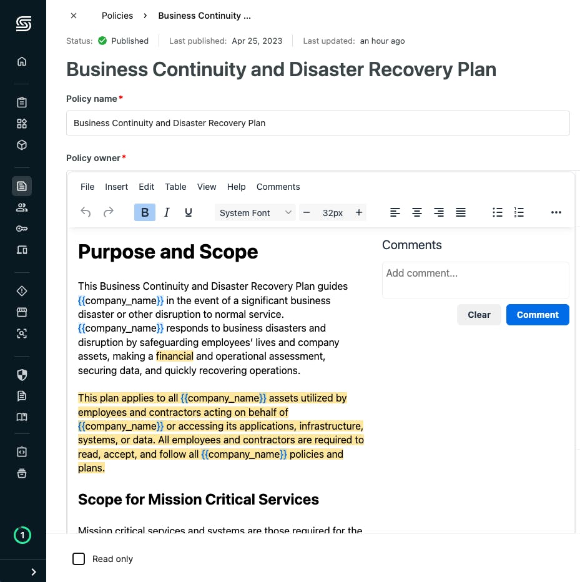Open the Table menu
The image size is (580, 582).
(175, 187)
